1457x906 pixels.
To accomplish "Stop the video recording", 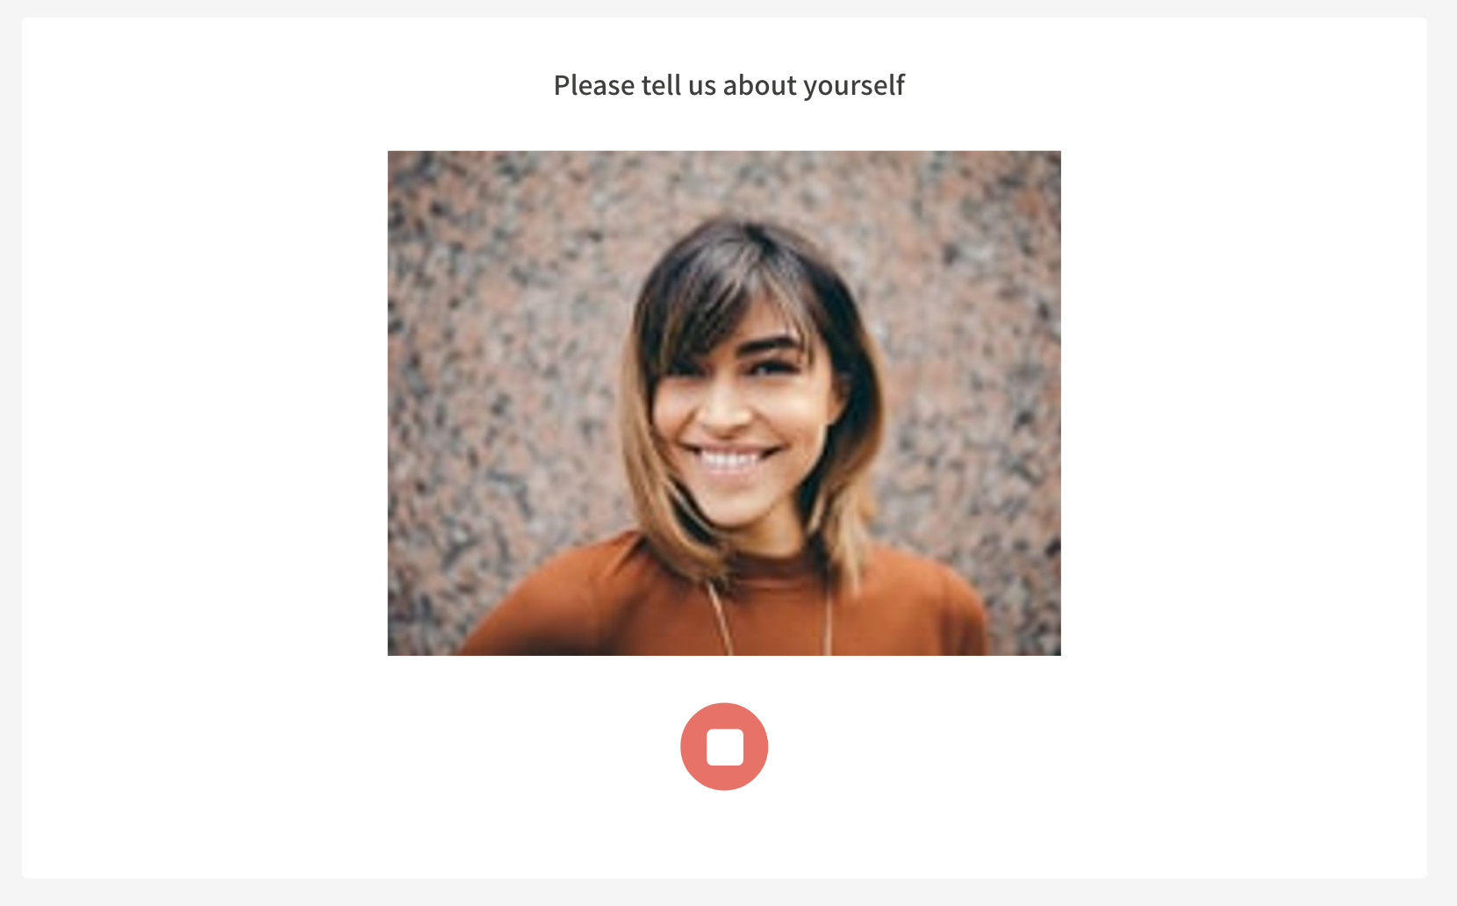I will [x=724, y=746].
